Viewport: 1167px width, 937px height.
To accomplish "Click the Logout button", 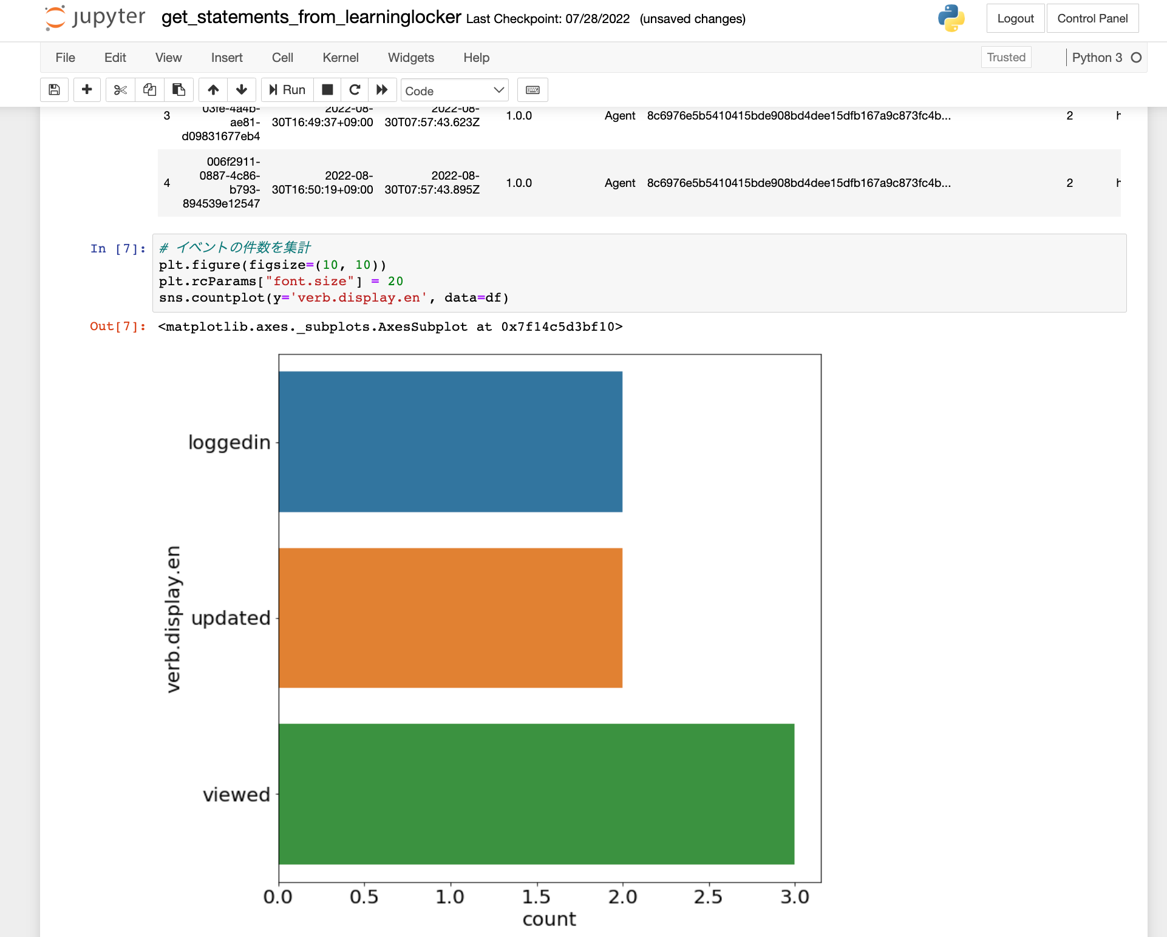I will [x=1015, y=18].
